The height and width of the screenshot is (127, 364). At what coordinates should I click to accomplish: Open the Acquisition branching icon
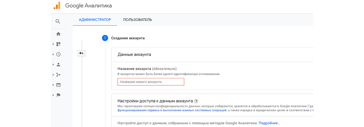(x=59, y=75)
